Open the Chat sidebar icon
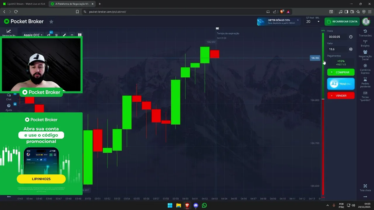 point(9,95)
